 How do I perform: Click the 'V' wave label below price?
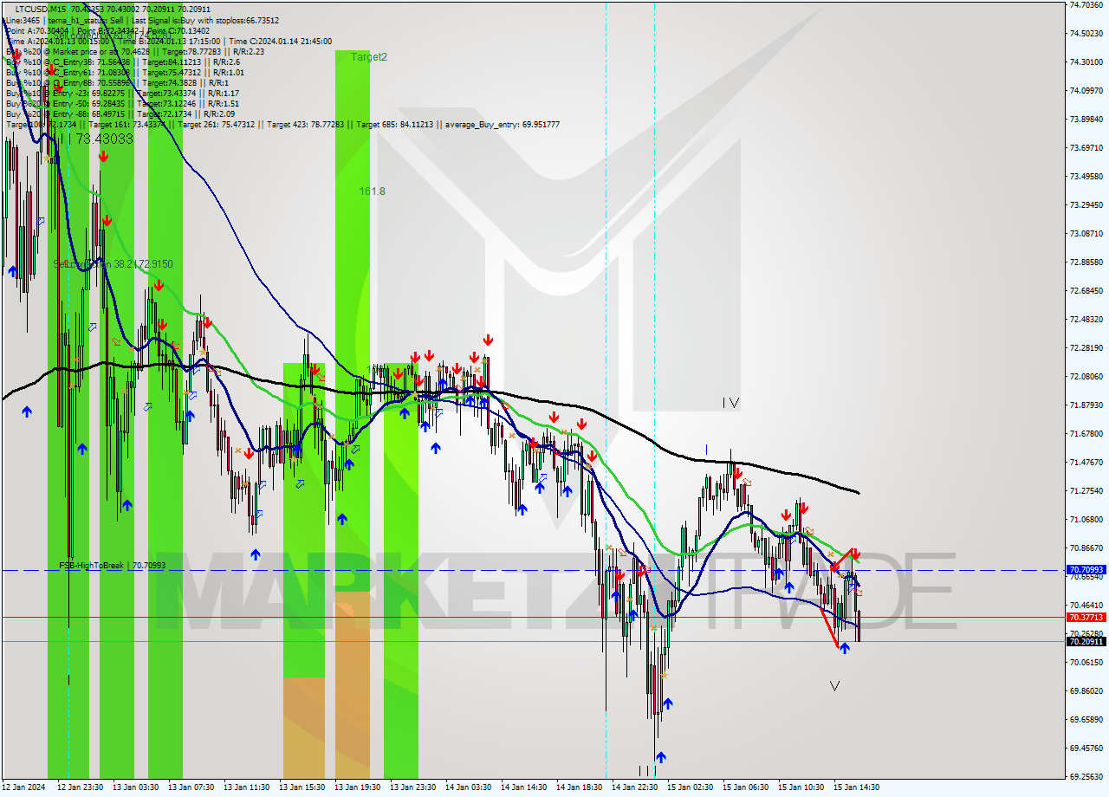tap(834, 685)
